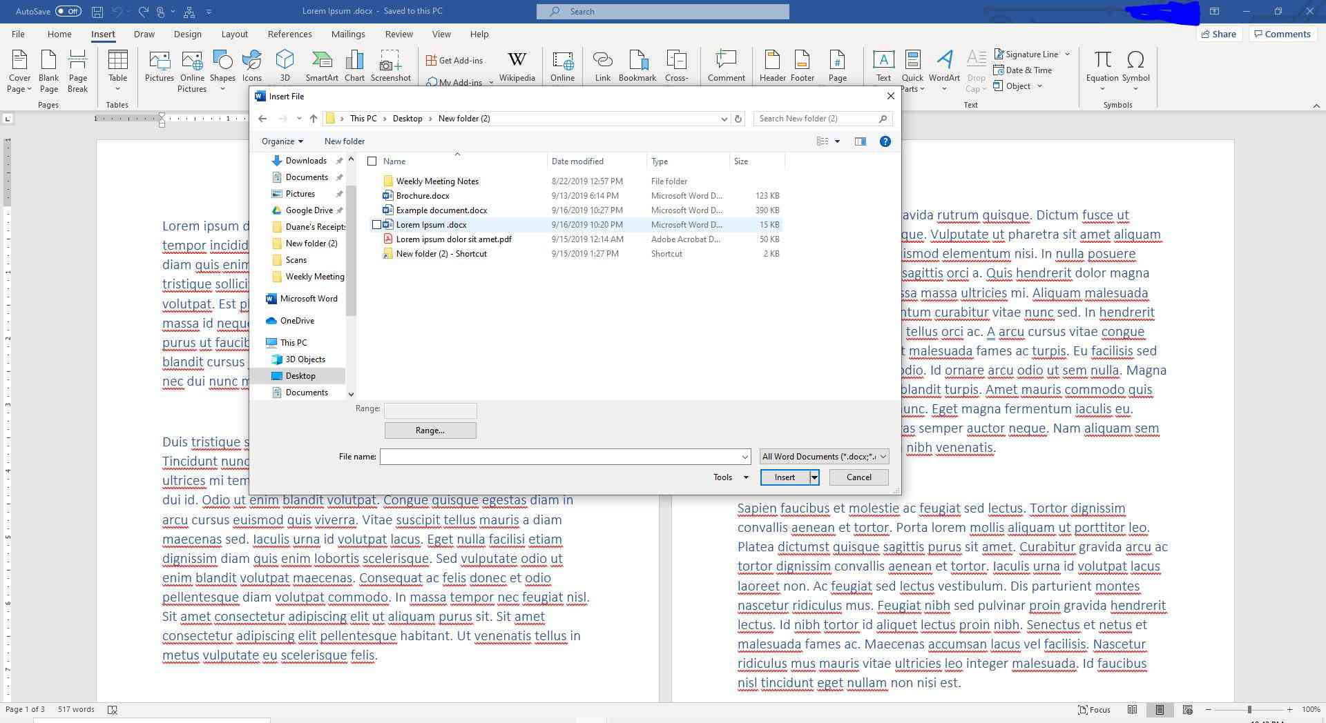Click the zoom in plus button
Viewport: 1326px width, 723px height.
1289,709
